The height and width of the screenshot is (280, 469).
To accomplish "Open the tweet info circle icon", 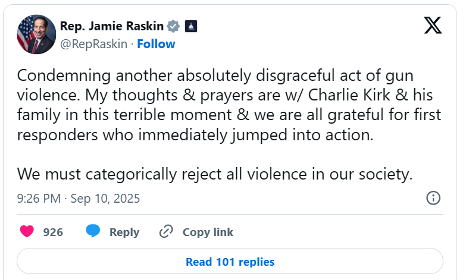I will (x=434, y=198).
